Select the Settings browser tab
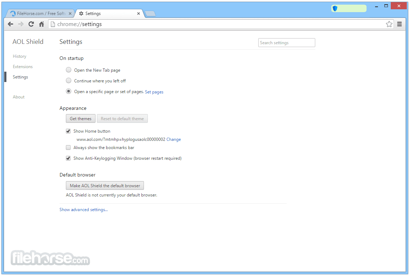Image resolution: width=410 pixels, height=276 pixels. [x=109, y=13]
